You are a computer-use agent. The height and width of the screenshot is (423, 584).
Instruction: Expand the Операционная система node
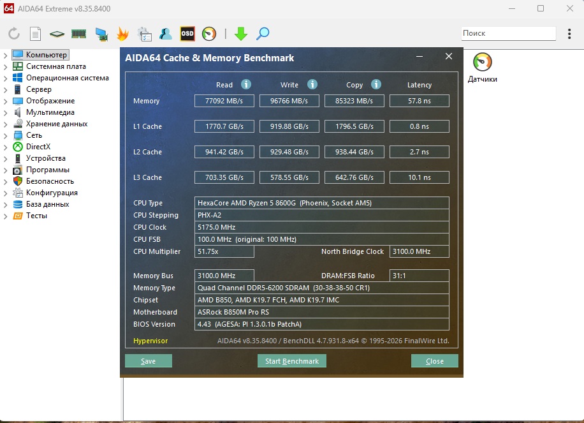[5, 78]
